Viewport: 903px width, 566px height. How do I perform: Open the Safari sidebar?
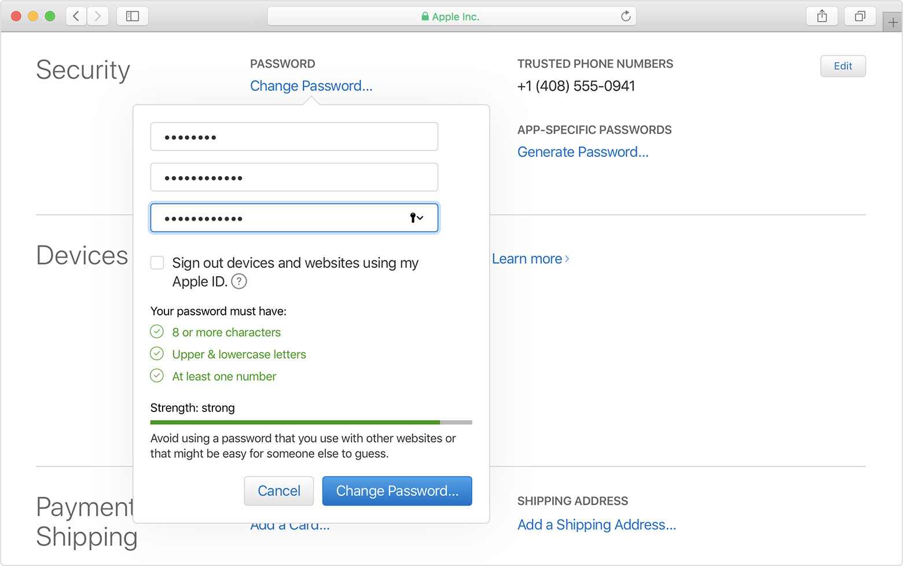(132, 16)
